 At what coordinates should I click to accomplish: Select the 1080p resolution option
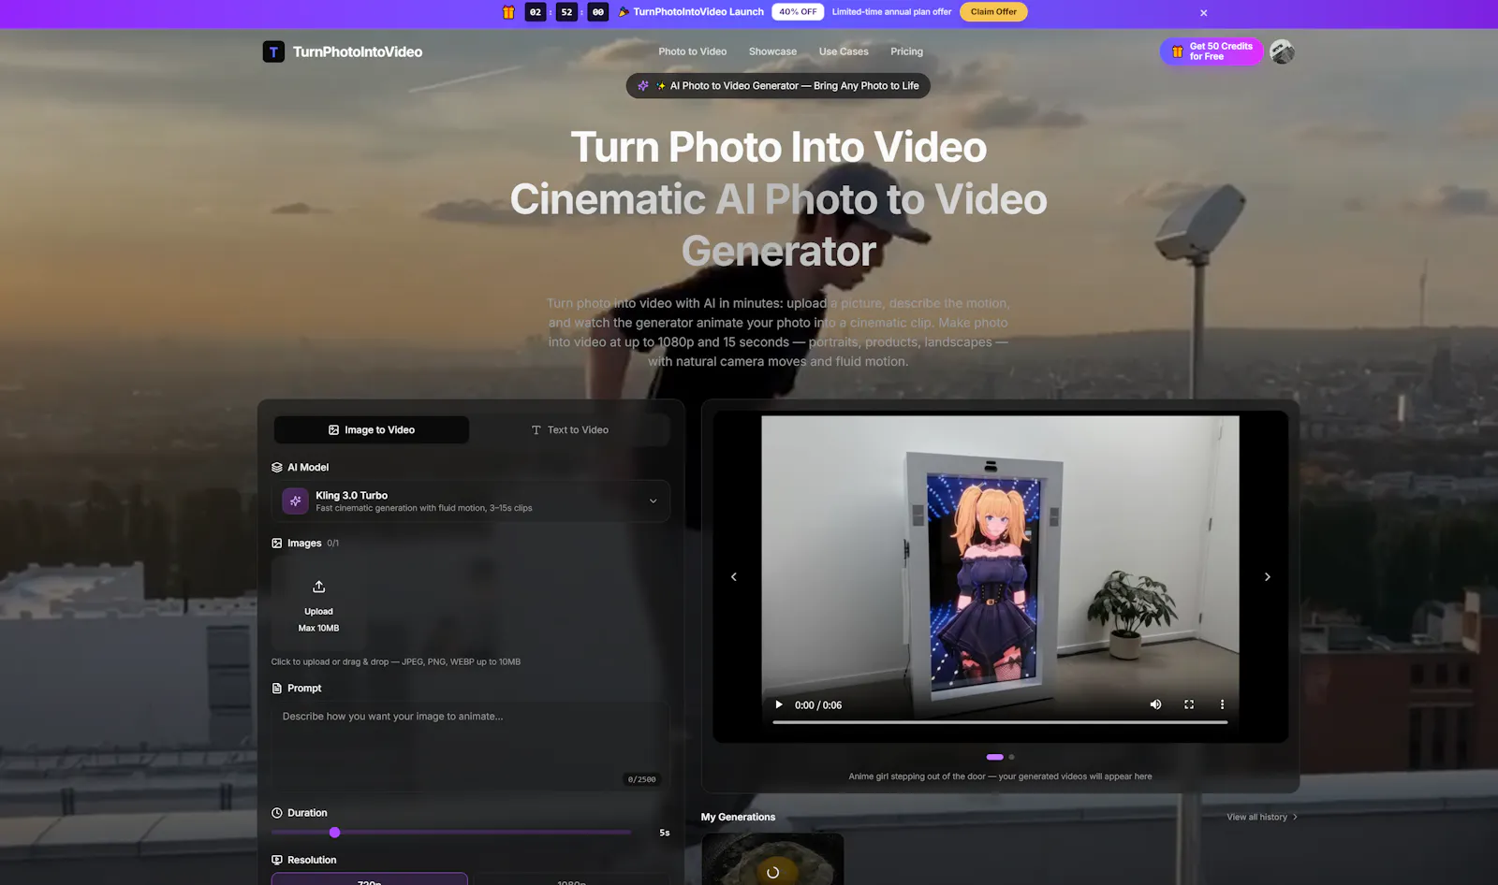tap(571, 879)
